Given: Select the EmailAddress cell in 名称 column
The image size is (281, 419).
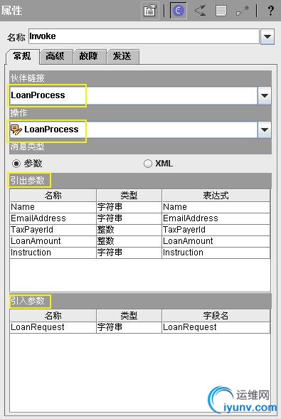Looking at the screenshot, I should pyautogui.click(x=53, y=218).
